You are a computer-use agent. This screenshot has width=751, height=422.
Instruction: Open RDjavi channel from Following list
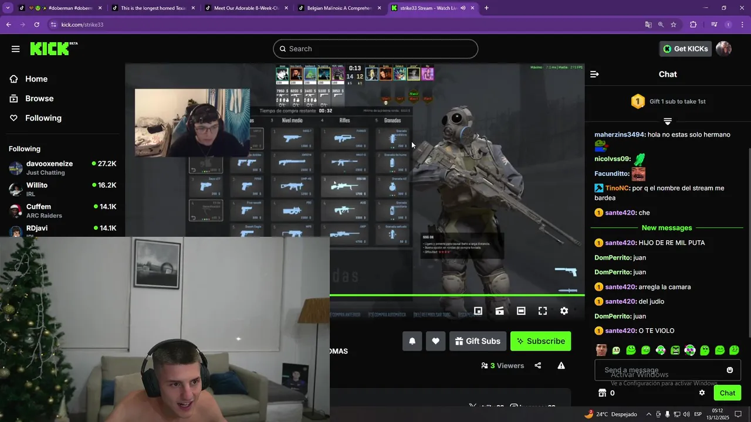(x=62, y=229)
